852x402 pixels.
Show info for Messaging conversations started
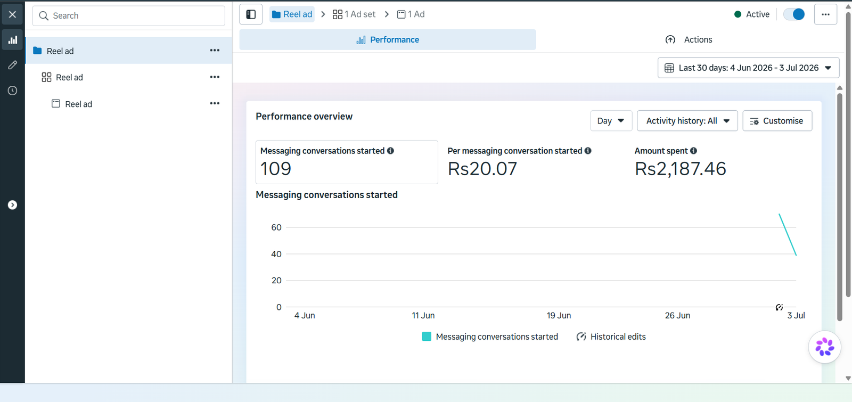390,151
